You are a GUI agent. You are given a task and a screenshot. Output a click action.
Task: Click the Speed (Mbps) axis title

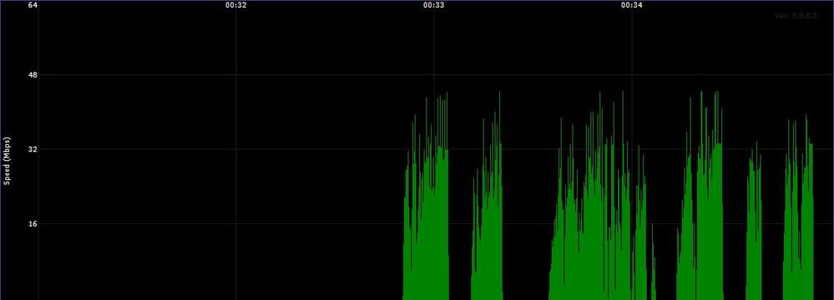[x=7, y=161]
